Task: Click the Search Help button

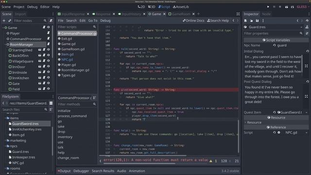Action: pos(218,20)
